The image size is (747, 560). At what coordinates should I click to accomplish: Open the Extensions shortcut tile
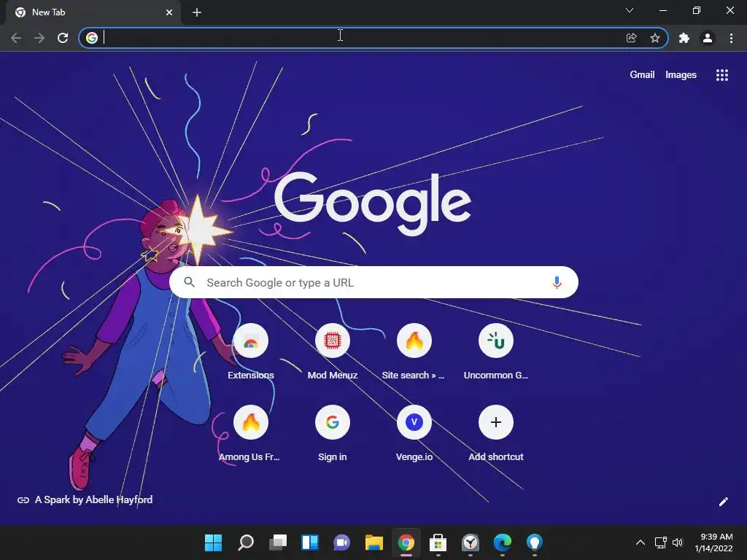(x=251, y=351)
